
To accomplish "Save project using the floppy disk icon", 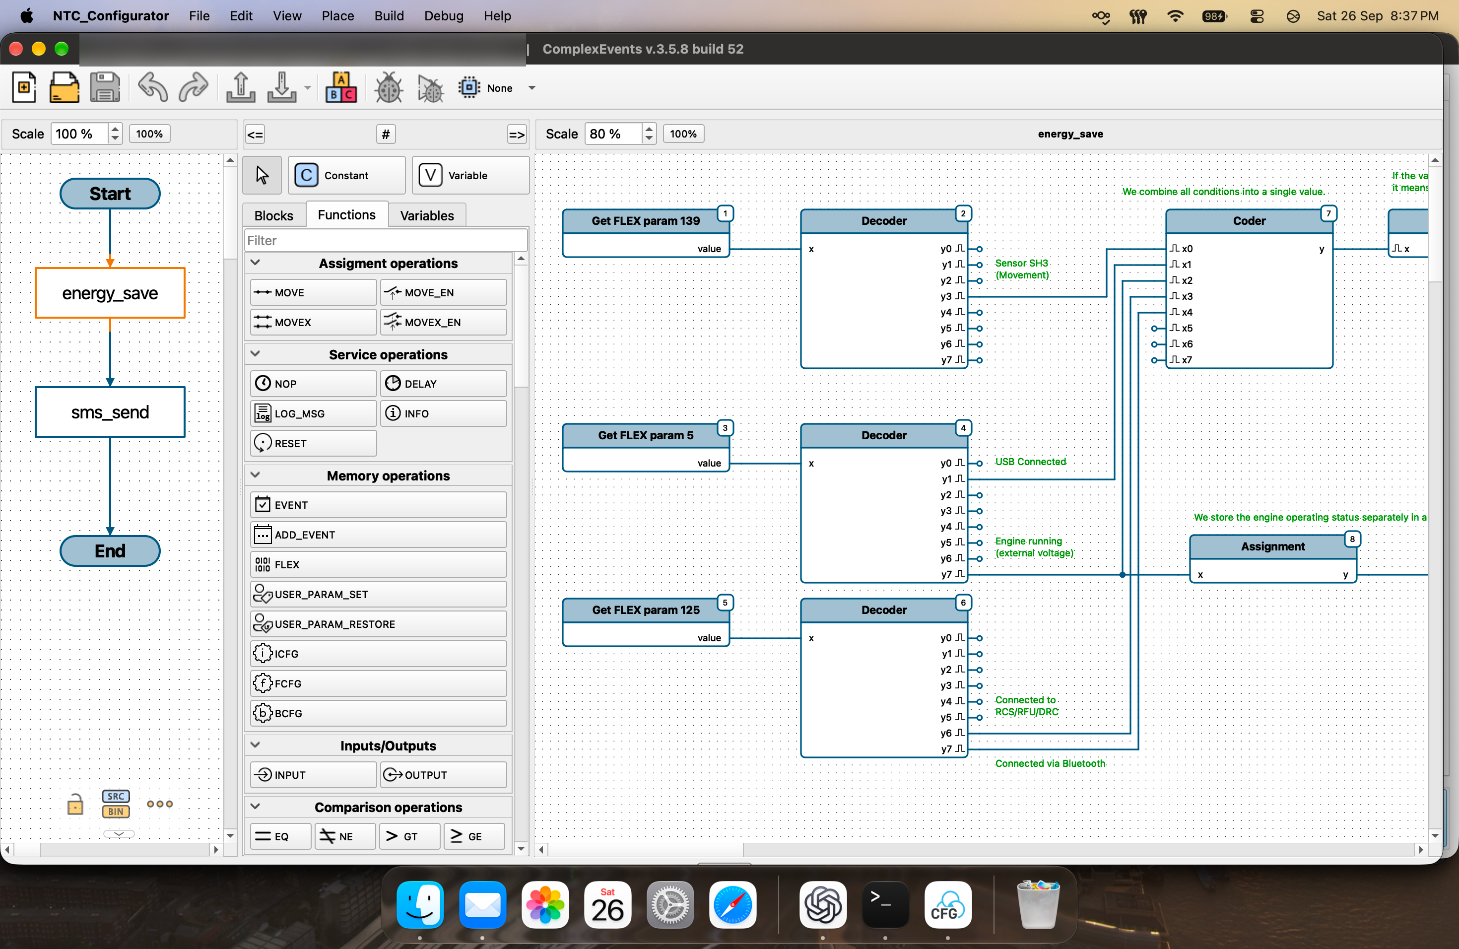I will click(x=105, y=87).
